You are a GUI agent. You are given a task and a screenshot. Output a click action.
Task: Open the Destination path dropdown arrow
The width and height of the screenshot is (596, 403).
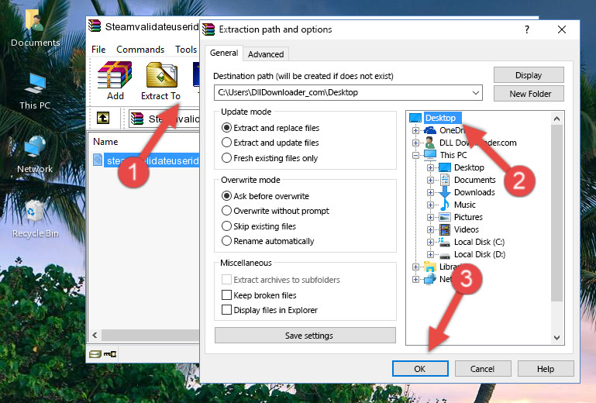[476, 92]
